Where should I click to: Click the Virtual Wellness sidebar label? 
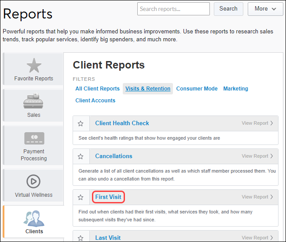[34, 195]
